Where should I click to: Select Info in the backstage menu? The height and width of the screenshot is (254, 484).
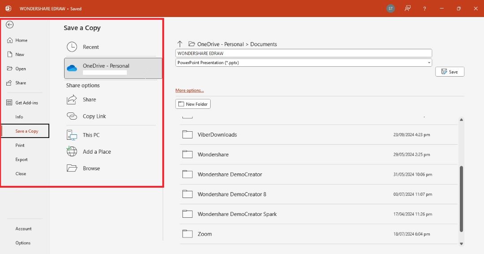point(19,116)
